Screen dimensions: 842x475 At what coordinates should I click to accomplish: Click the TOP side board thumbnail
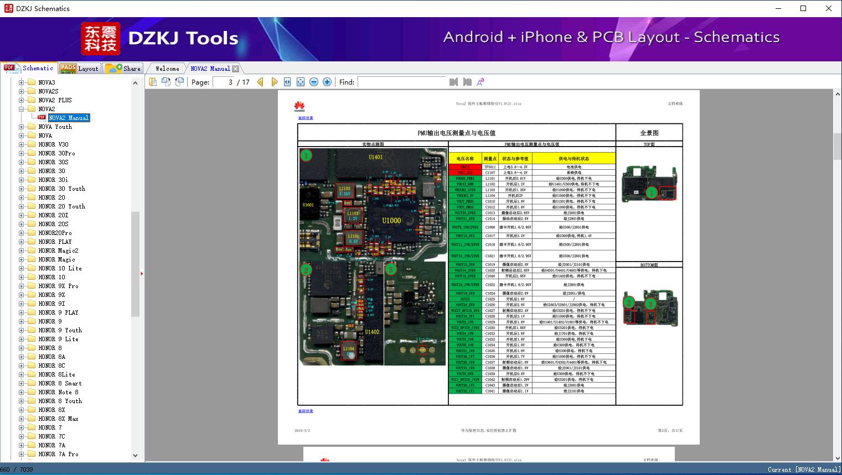pyautogui.click(x=649, y=185)
